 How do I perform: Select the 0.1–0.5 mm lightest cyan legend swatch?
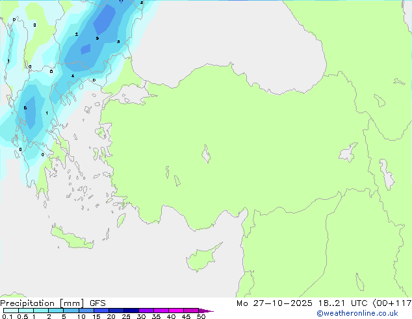(11, 311)
